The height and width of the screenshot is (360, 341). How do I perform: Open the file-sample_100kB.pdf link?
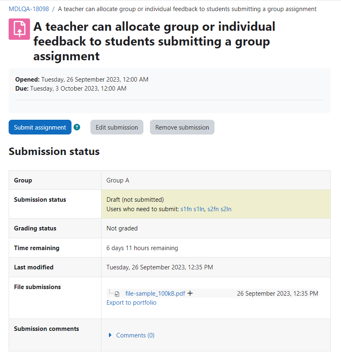[x=155, y=294]
